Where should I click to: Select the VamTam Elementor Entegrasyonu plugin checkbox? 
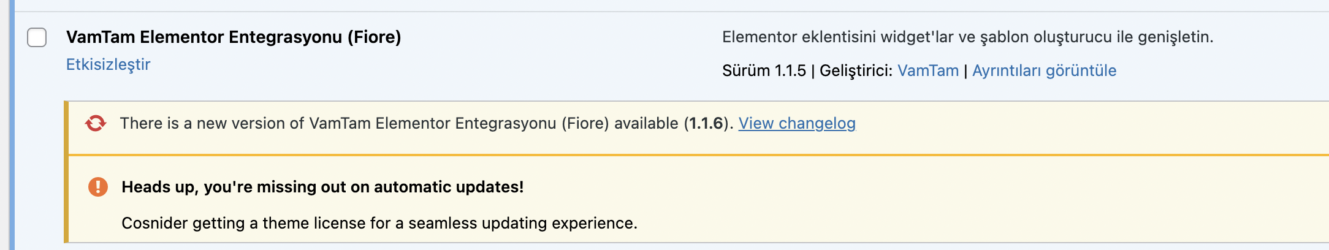pos(37,37)
